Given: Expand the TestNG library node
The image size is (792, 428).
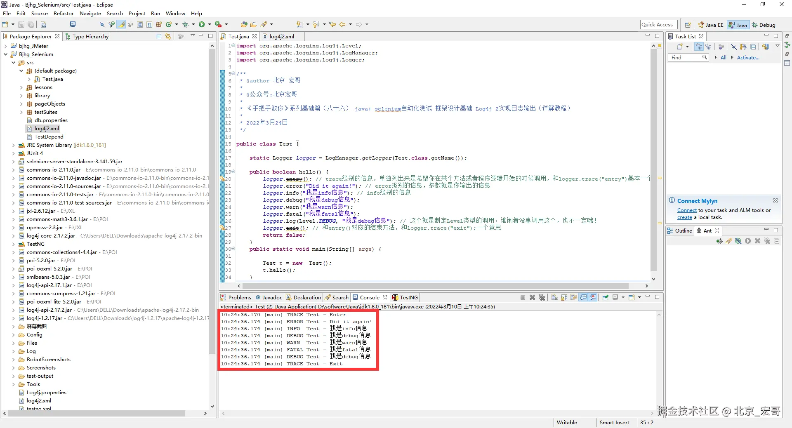Looking at the screenshot, I should 14,244.
